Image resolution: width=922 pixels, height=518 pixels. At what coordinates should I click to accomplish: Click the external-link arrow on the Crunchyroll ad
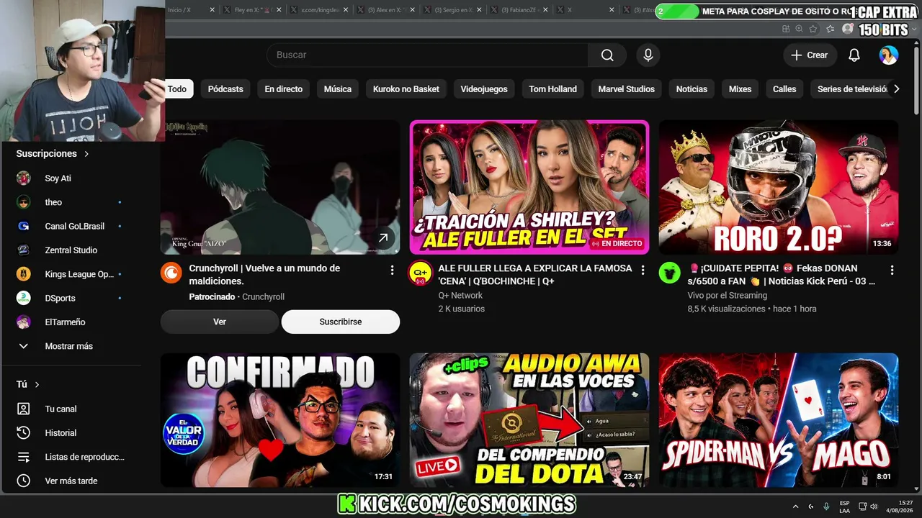pyautogui.click(x=383, y=237)
